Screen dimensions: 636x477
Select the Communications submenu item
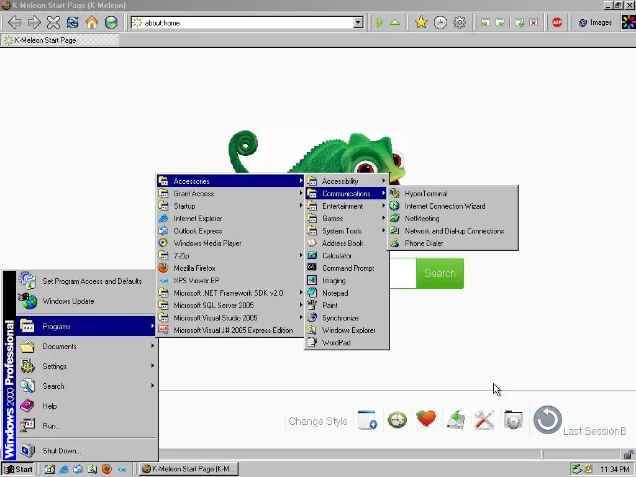tap(347, 194)
